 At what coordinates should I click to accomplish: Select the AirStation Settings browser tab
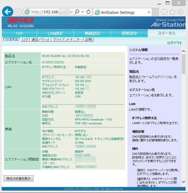pyautogui.click(x=122, y=12)
